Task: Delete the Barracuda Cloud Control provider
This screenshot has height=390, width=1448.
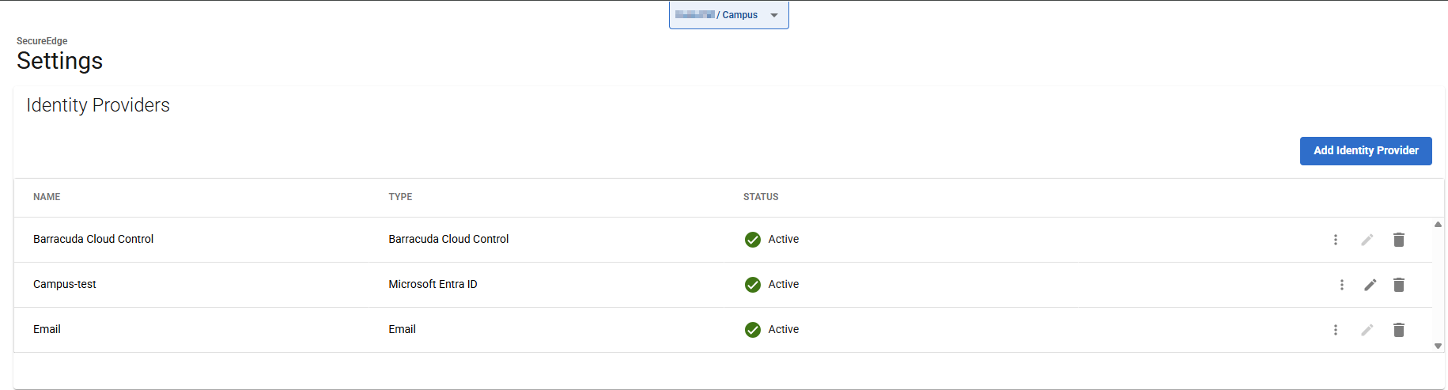Action: coord(1399,240)
